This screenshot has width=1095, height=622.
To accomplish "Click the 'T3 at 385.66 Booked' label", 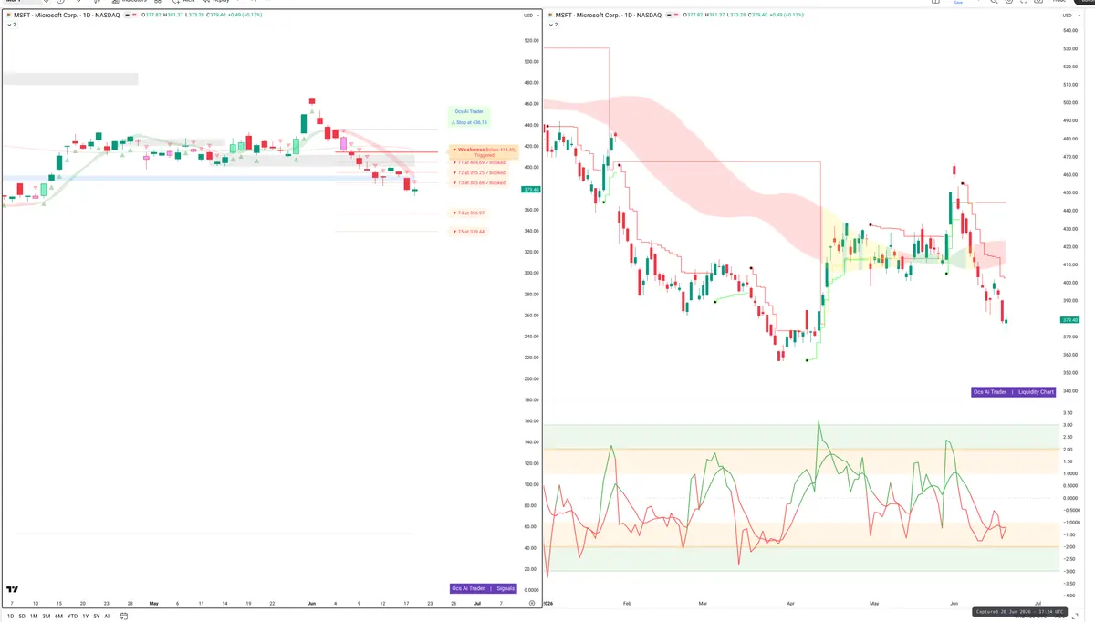I will tap(479, 182).
